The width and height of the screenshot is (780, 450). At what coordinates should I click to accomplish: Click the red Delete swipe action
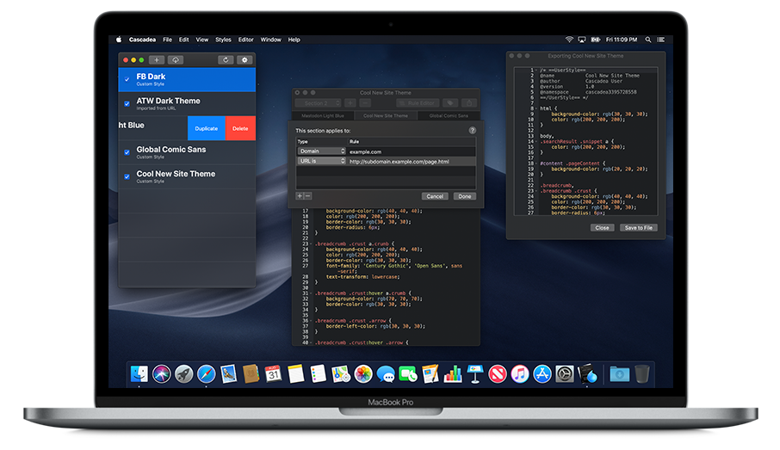[240, 128]
